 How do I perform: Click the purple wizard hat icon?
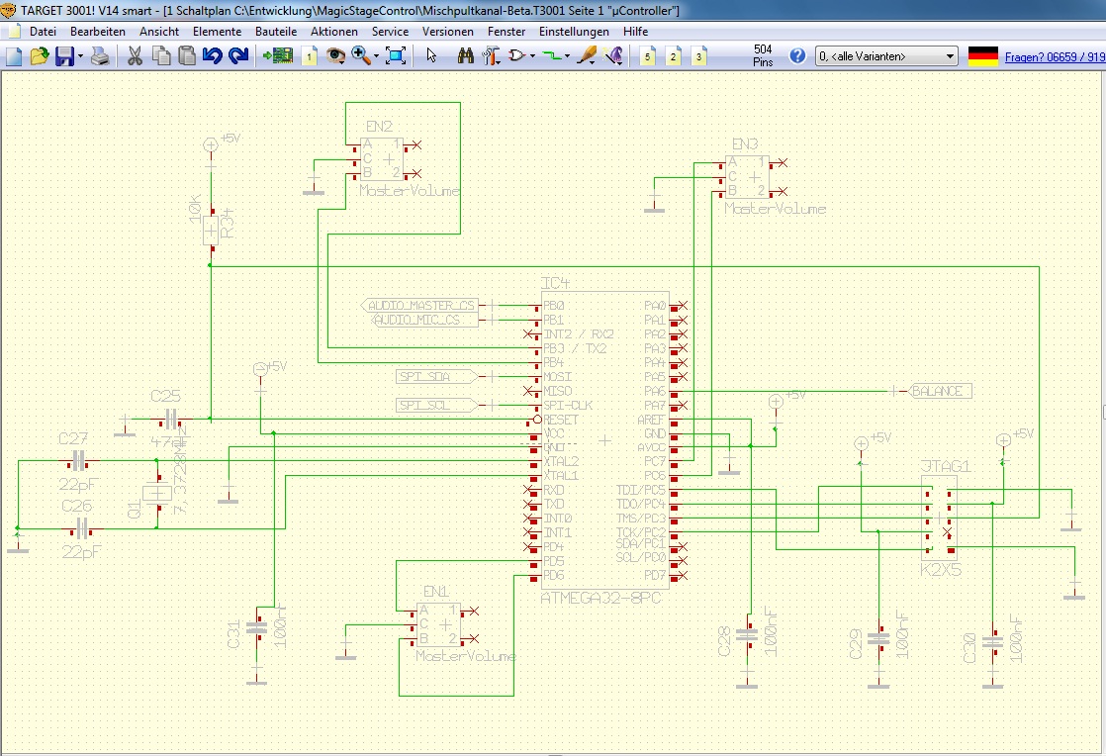tap(613, 56)
